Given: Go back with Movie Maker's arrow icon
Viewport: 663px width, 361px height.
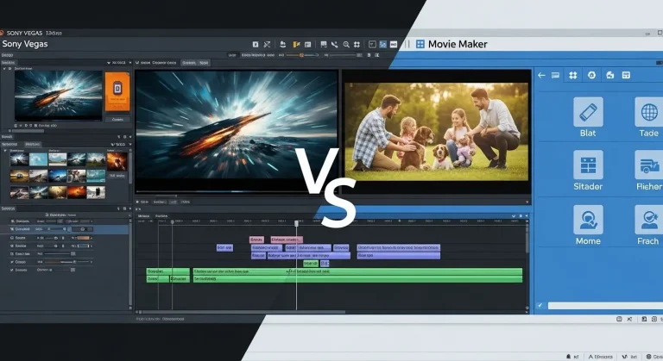Looking at the screenshot, I should point(541,75).
